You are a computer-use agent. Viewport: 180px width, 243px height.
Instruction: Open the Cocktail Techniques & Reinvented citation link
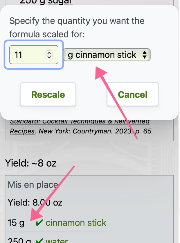point(80,122)
